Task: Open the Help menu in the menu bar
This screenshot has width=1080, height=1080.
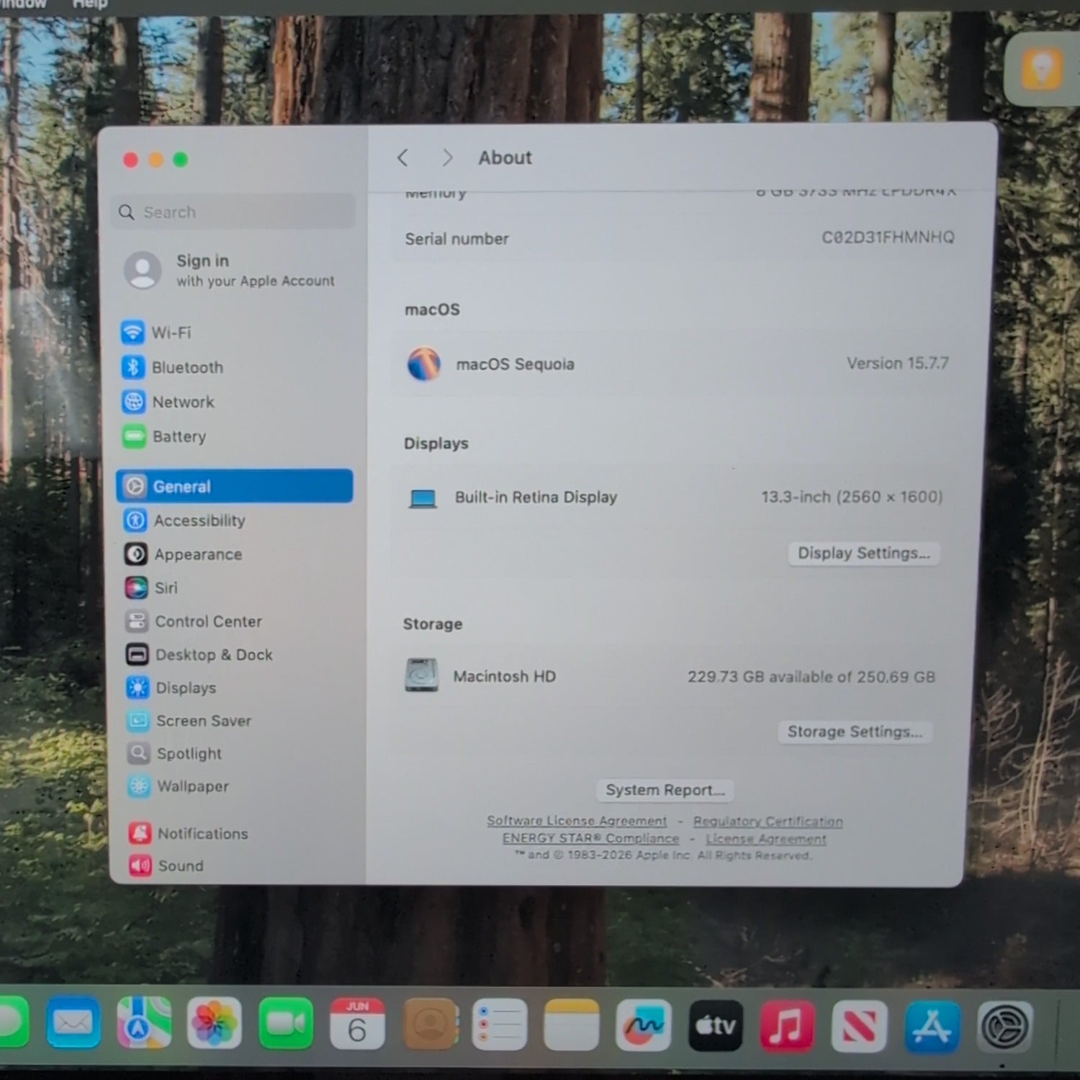Action: (x=90, y=4)
